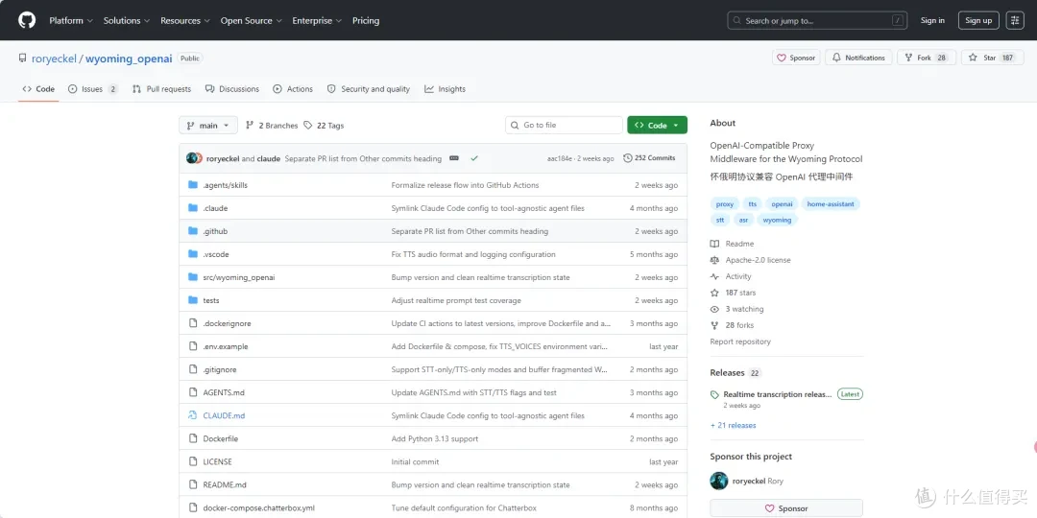
Task: Click the wyoming topic tag
Action: coord(777,220)
